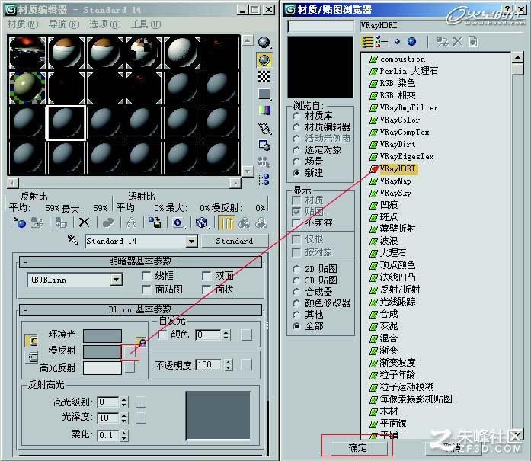Click the Show Map in Viewport cube icon
This screenshot has width=531, height=461.
(x=201, y=222)
